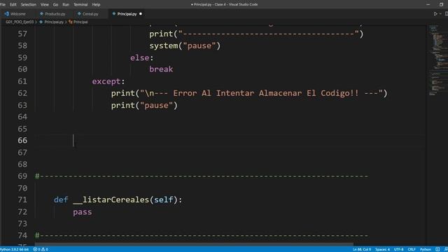Click the Python file icon on the Principal.py tab
This screenshot has height=252, width=448.
click(x=114, y=14)
